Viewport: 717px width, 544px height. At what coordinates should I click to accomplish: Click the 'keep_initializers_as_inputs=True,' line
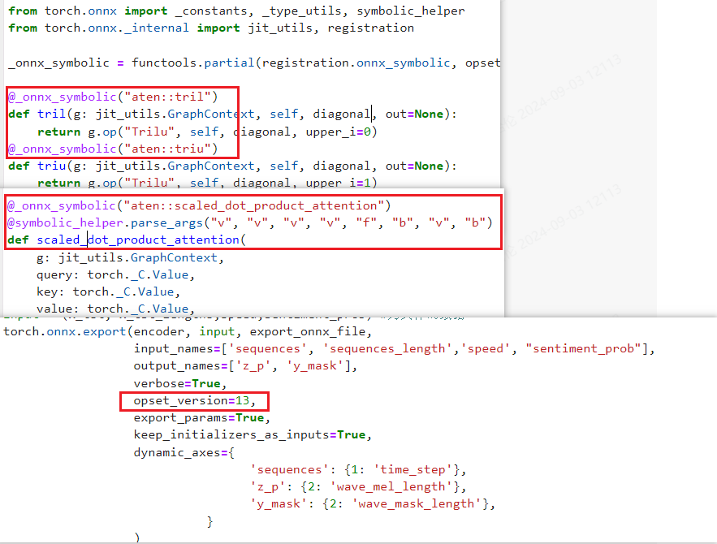(x=253, y=434)
